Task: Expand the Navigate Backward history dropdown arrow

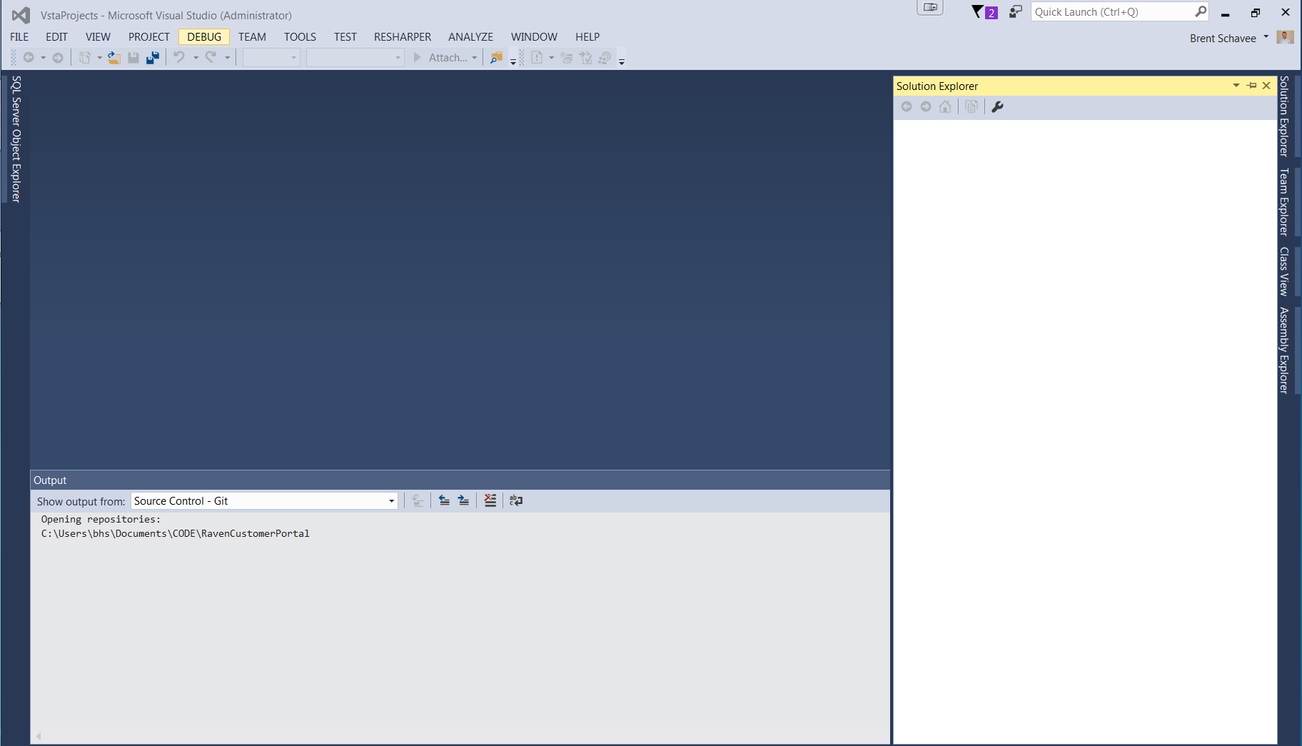Action: coord(44,58)
